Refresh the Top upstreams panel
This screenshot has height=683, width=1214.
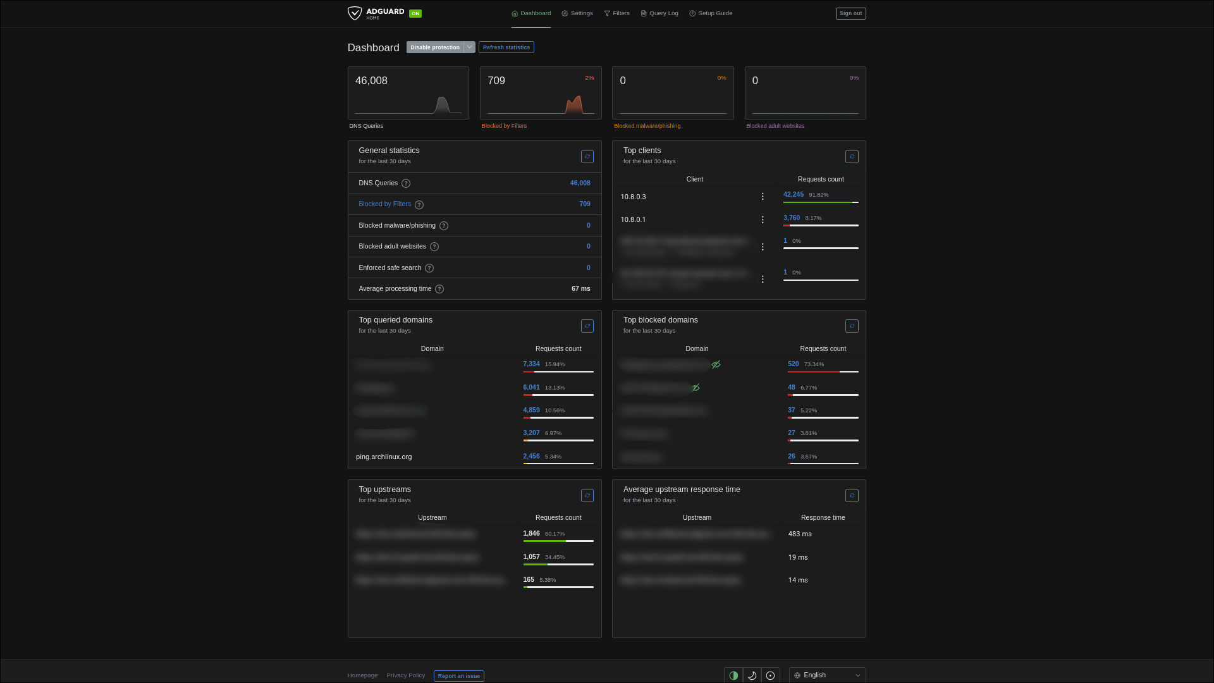point(587,495)
